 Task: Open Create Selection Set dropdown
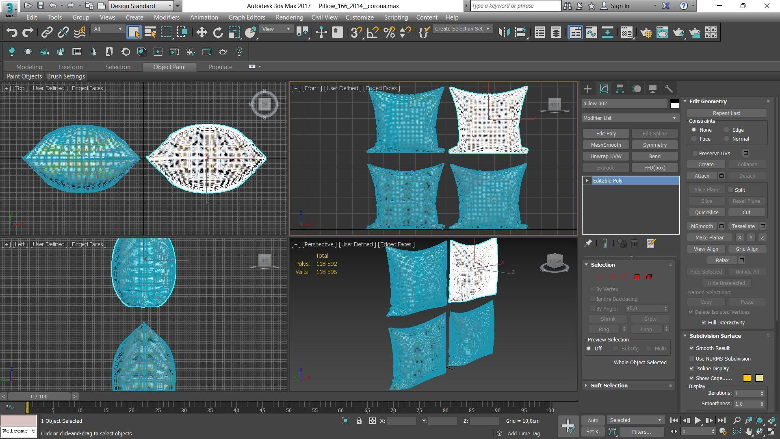point(462,29)
